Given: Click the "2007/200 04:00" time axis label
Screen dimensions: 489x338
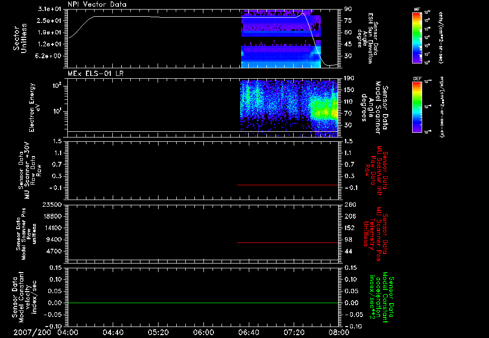Looking at the screenshot, I should pyautogui.click(x=46, y=332).
